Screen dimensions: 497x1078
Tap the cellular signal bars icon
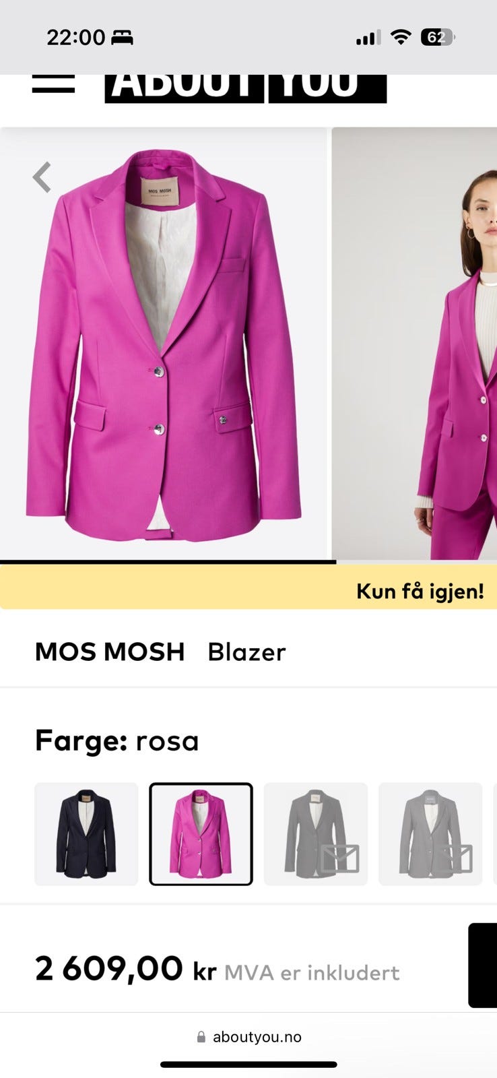[368, 38]
